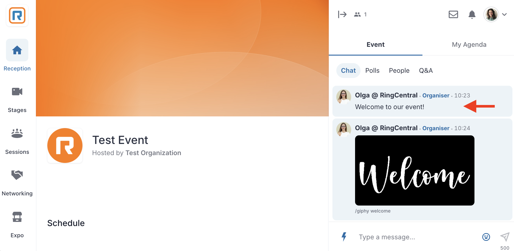514x251 pixels.
Task: Open the messages envelope icon
Action: [x=453, y=14]
